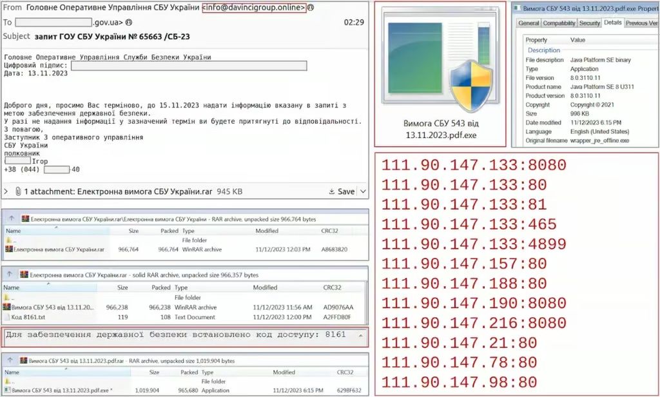Select Language English (United States) value
The height and width of the screenshot is (397, 660).
pyautogui.click(x=600, y=131)
